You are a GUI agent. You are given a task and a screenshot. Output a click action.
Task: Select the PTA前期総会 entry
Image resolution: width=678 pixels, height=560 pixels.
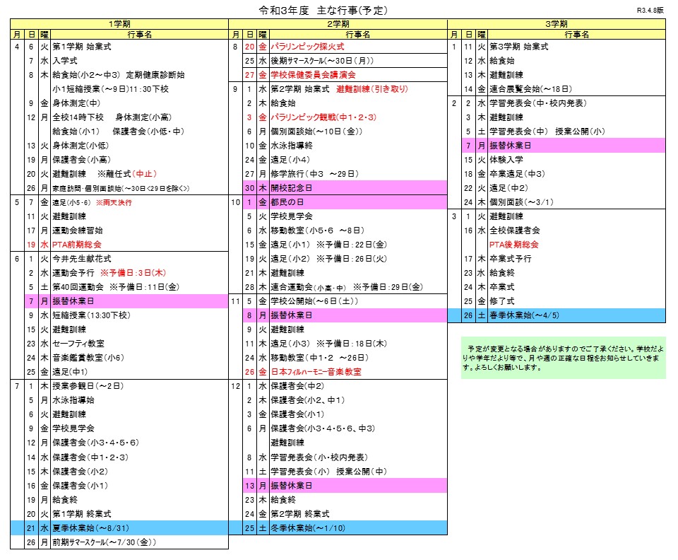pyautogui.click(x=77, y=245)
